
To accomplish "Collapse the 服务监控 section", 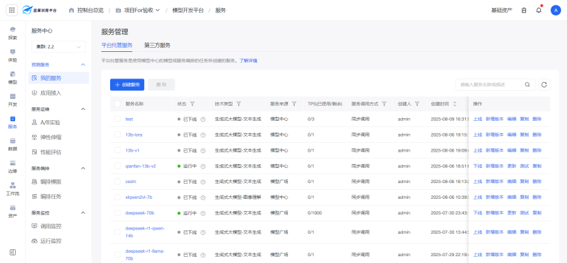I will click(x=83, y=212).
